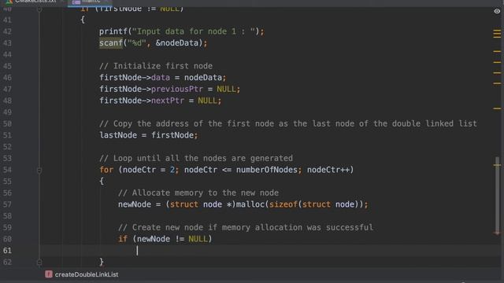Click the vertical scrollbar thumb
The height and width of the screenshot is (283, 504).
point(497,195)
